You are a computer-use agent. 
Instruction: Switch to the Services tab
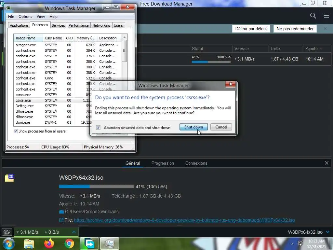click(x=58, y=25)
